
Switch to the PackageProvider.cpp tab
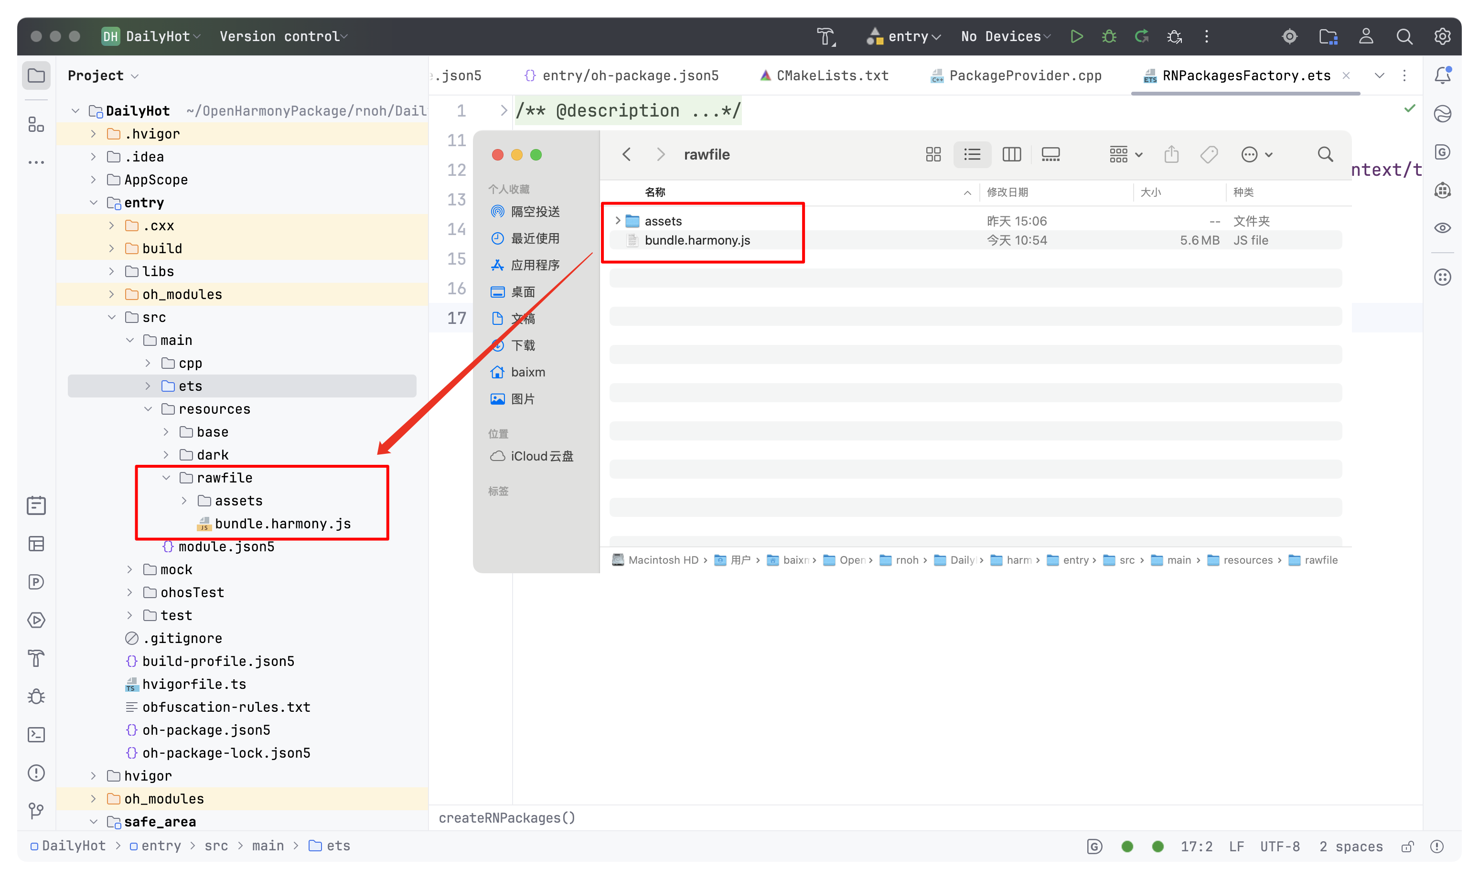click(1025, 76)
